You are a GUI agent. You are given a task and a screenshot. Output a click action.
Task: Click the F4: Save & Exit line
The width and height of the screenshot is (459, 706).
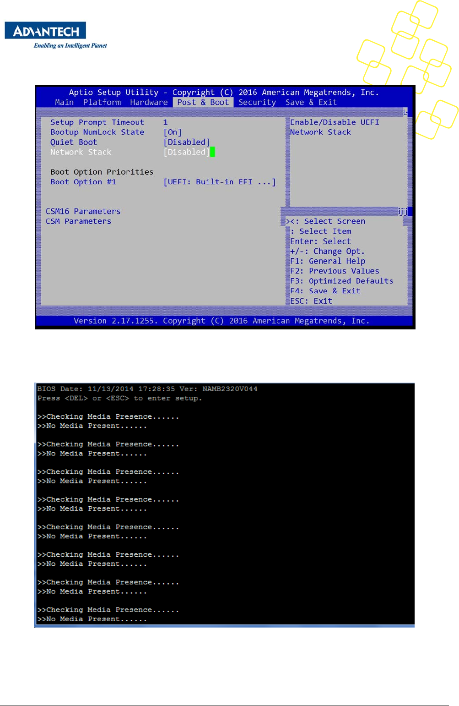[x=325, y=291]
